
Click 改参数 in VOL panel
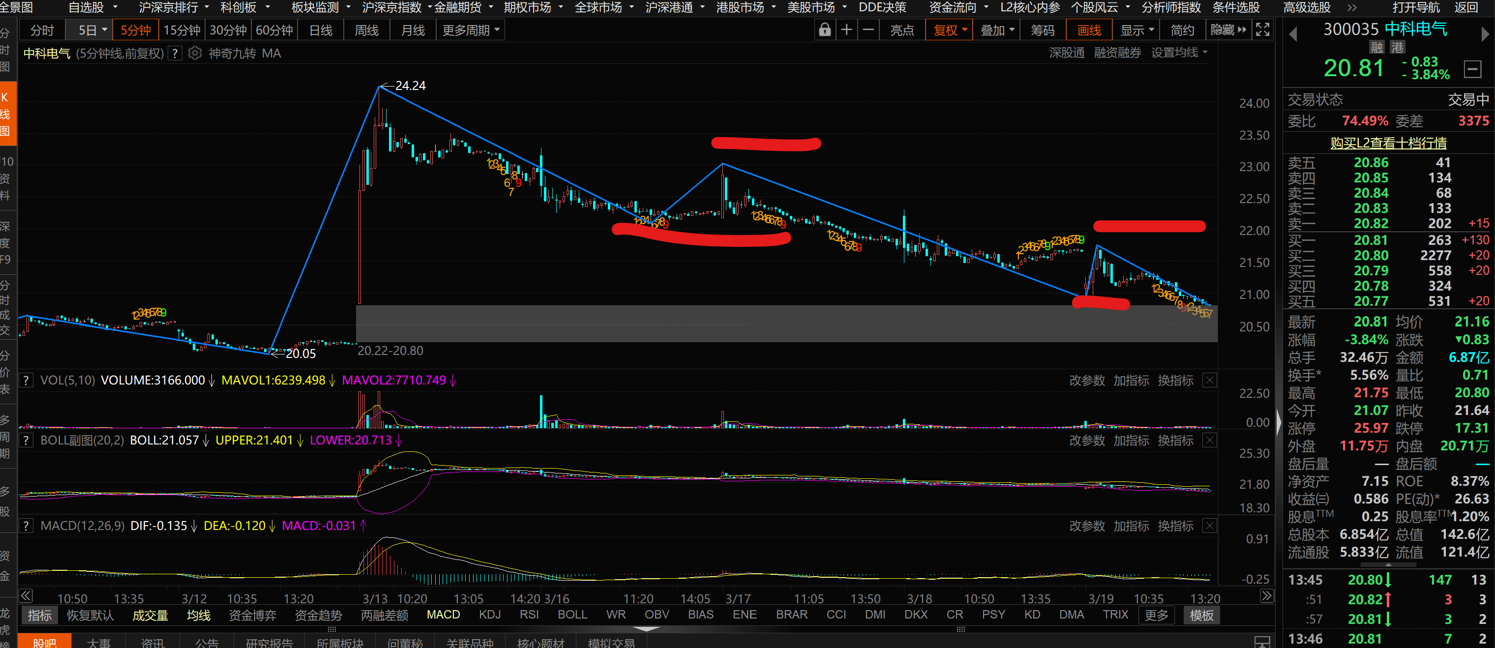[1087, 380]
